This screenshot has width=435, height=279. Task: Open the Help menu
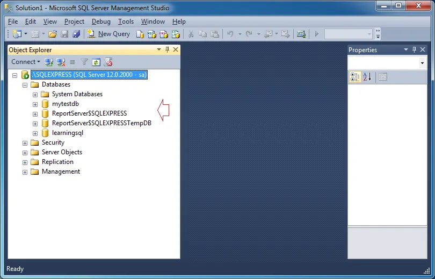[179, 22]
